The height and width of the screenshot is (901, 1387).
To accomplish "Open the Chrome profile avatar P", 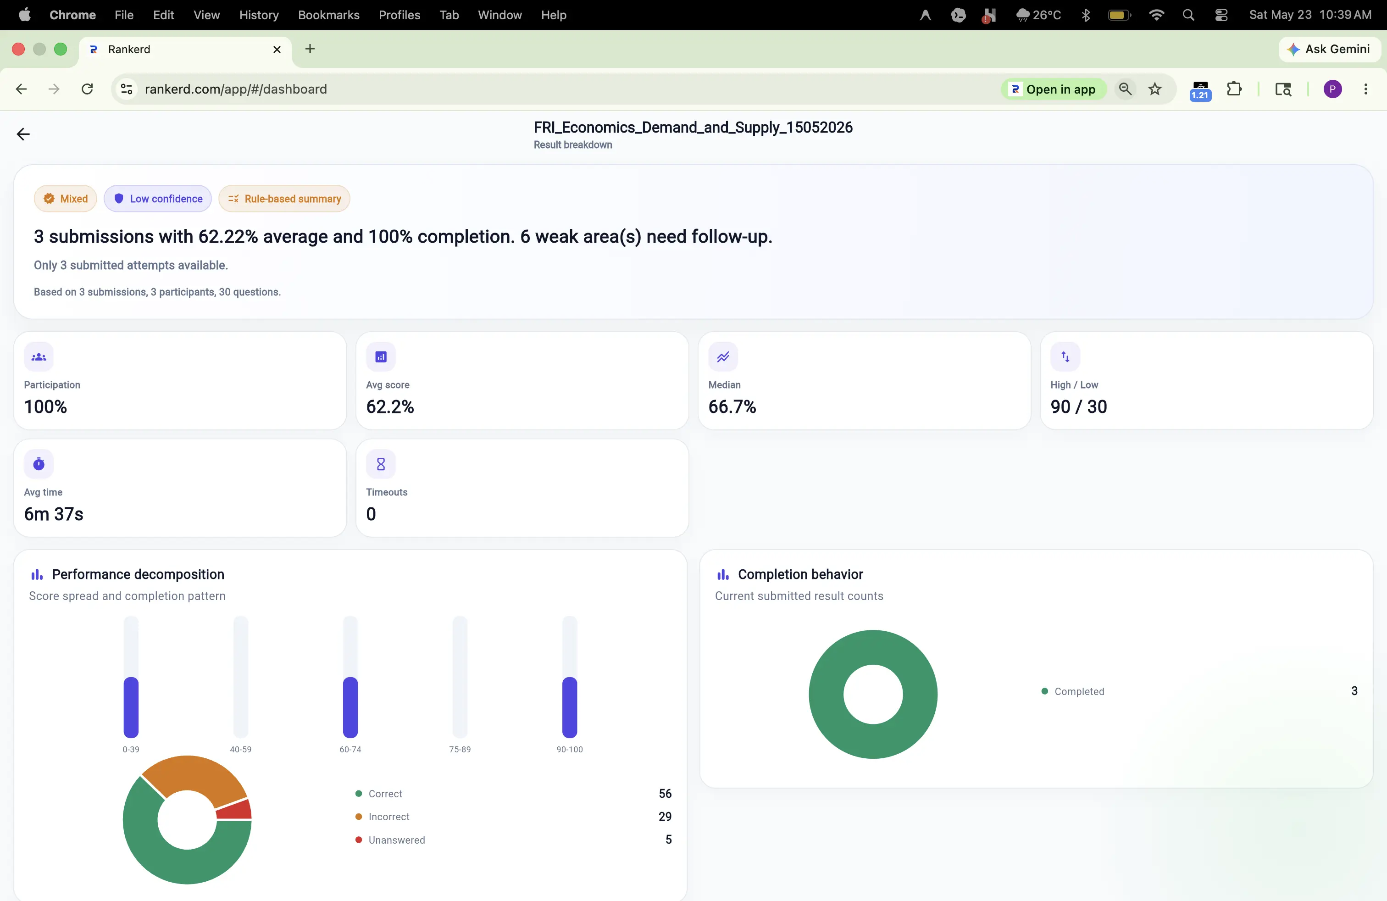I will point(1333,89).
